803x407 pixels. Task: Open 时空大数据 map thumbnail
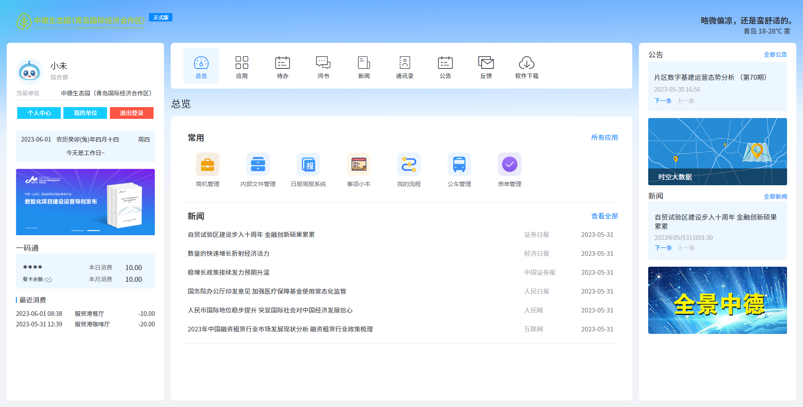click(x=717, y=152)
